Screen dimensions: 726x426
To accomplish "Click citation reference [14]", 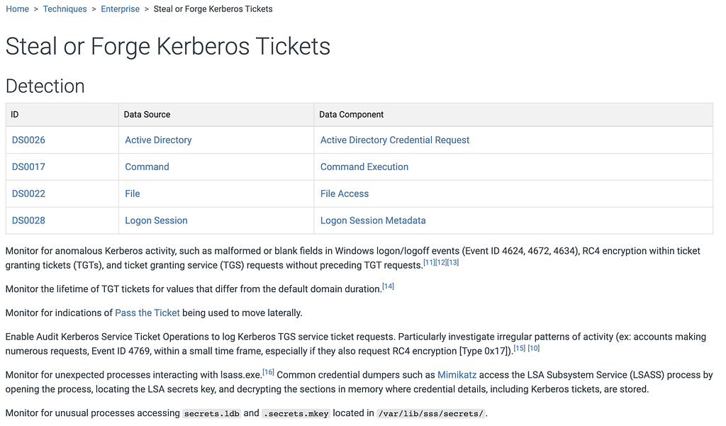I will click(x=388, y=286).
